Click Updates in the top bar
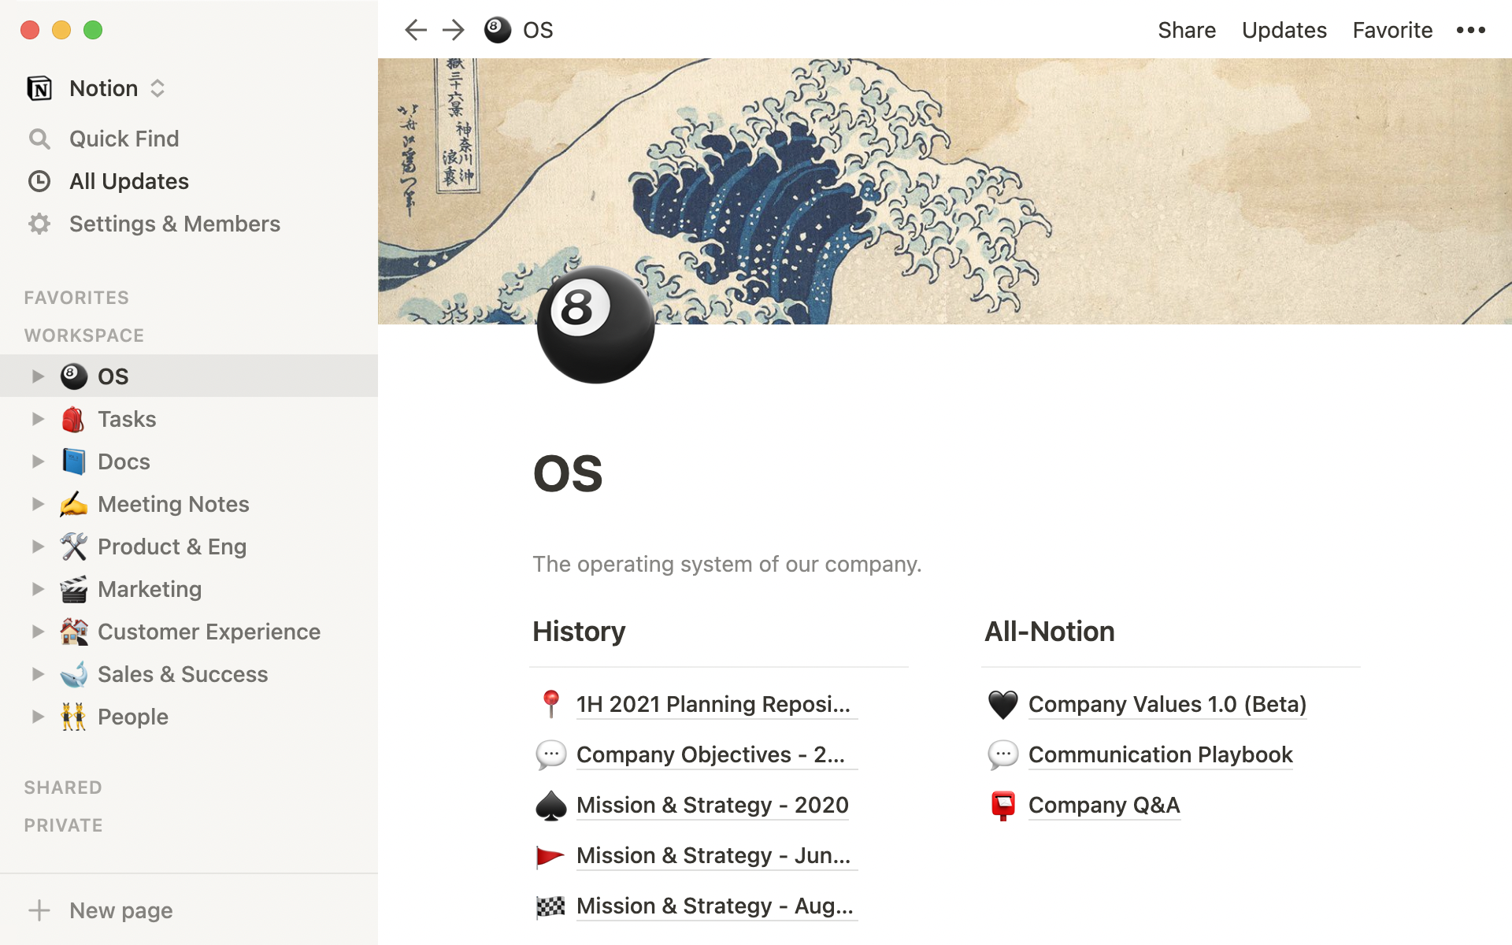 pos(1284,30)
